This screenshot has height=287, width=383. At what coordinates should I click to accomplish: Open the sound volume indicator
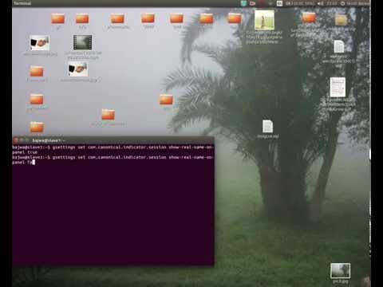pos(321,3)
